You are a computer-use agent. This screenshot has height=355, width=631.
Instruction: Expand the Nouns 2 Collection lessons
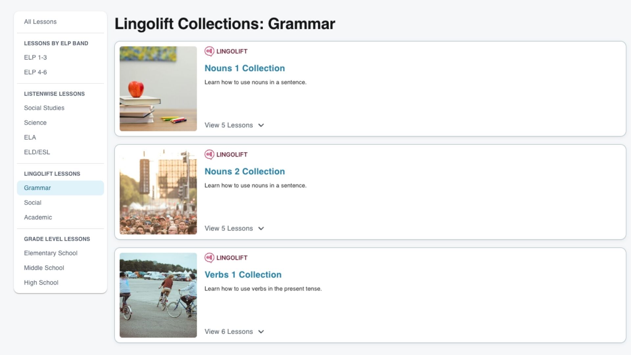pyautogui.click(x=234, y=228)
